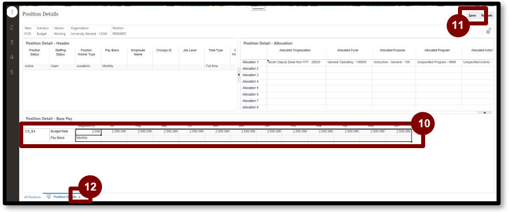Refresh the position details form

(x=486, y=15)
